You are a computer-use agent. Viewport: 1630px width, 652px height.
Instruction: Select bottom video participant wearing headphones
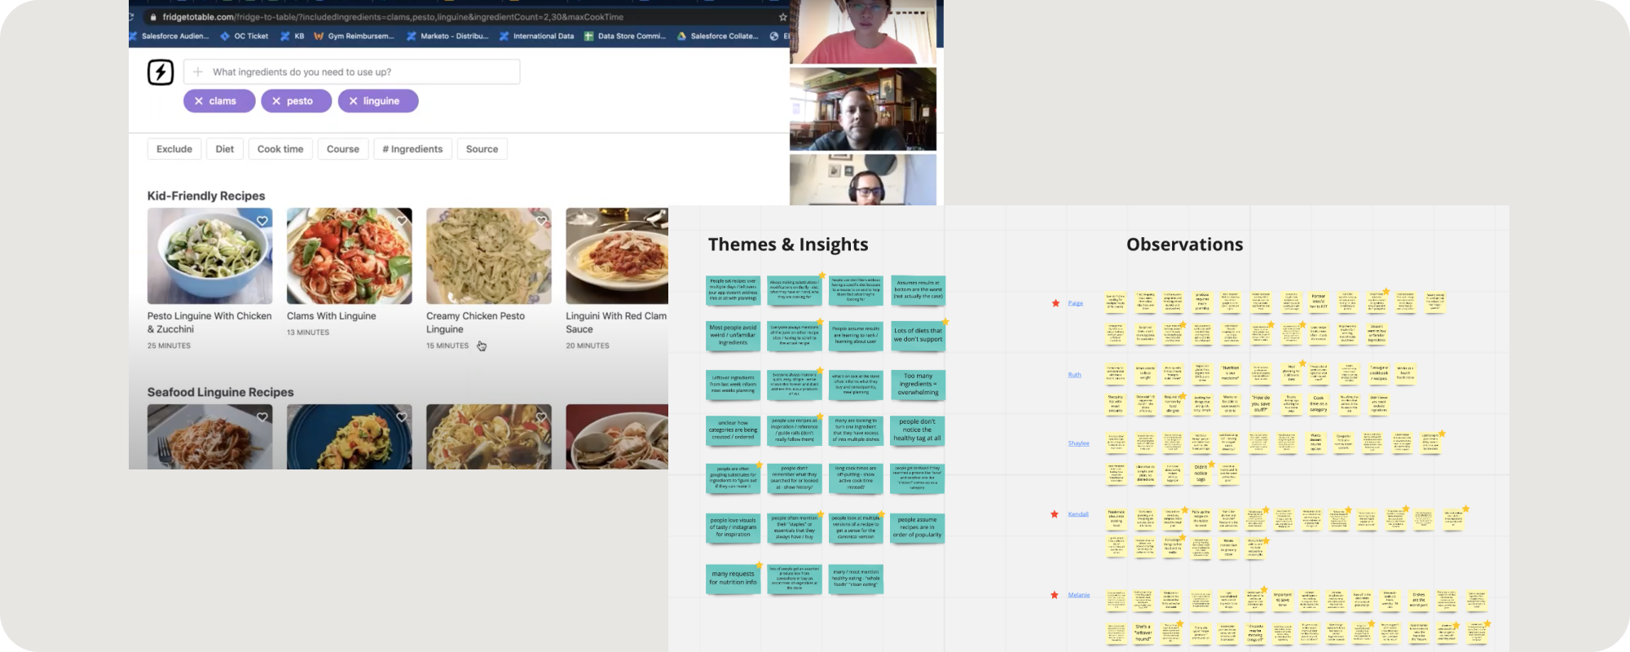click(x=863, y=179)
